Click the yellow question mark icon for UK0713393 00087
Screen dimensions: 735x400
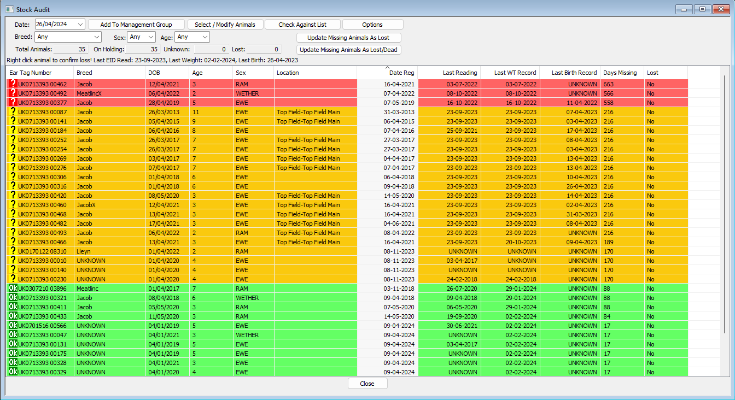(13, 112)
